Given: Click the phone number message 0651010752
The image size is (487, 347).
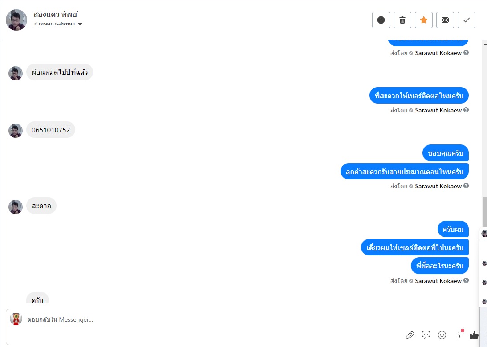Looking at the screenshot, I should tap(51, 130).
